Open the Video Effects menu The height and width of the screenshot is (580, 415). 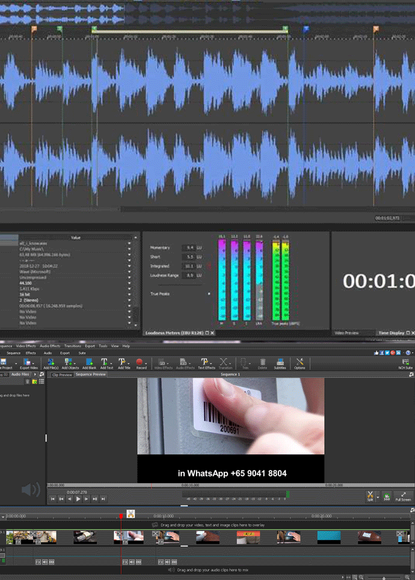[x=26, y=346]
